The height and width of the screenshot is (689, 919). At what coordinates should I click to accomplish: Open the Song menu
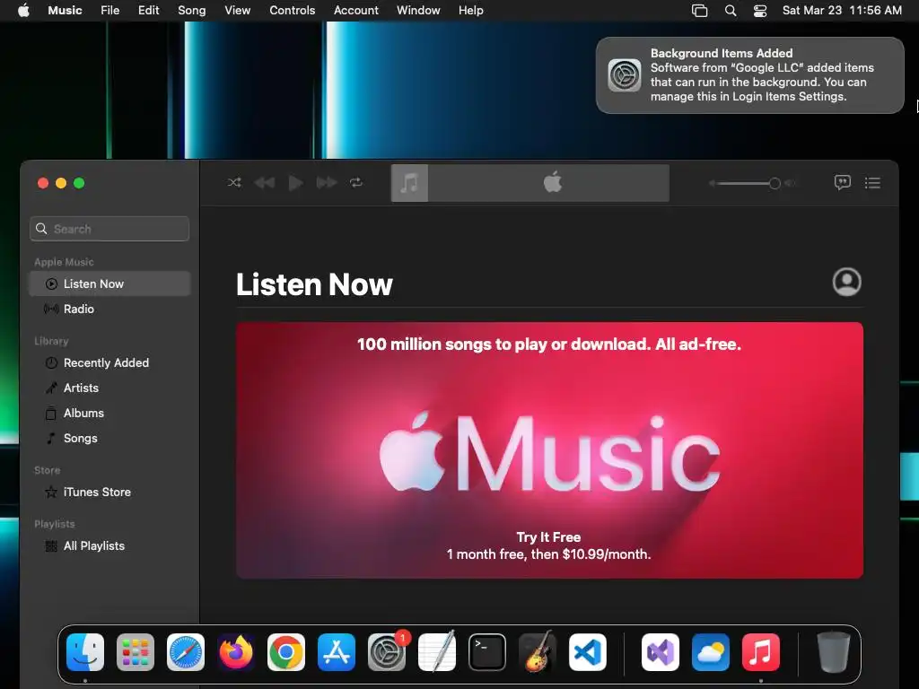click(192, 11)
